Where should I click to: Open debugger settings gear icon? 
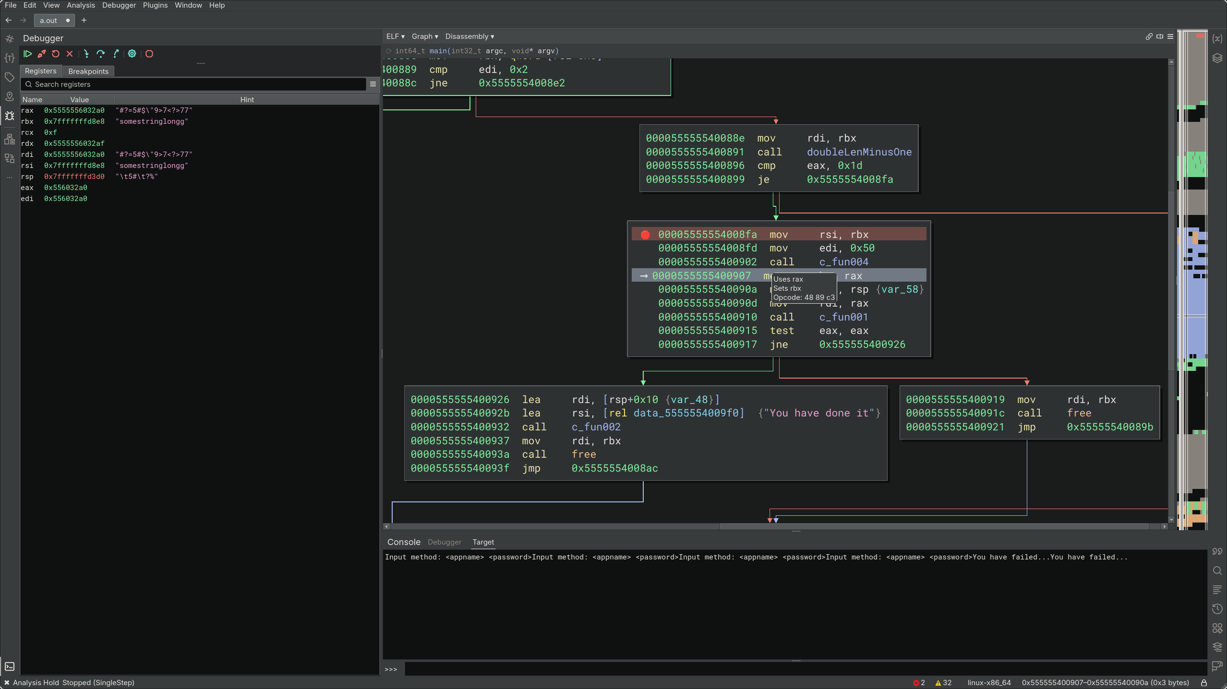(x=132, y=54)
